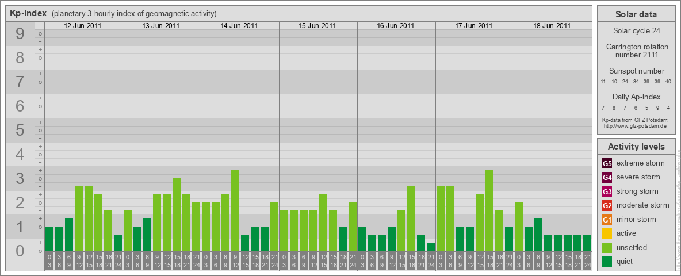Click Kp axis label 0
The image size is (681, 276).
coord(20,250)
